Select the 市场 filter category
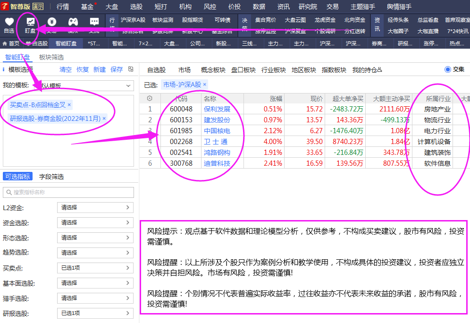Screen dimensions: 470x323 (185, 70)
